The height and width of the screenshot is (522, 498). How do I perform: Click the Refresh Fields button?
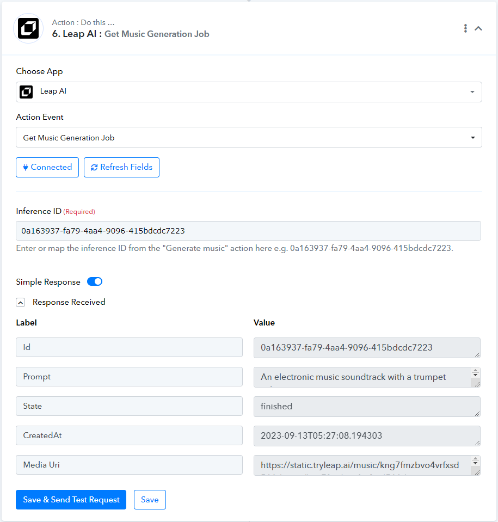click(x=121, y=167)
